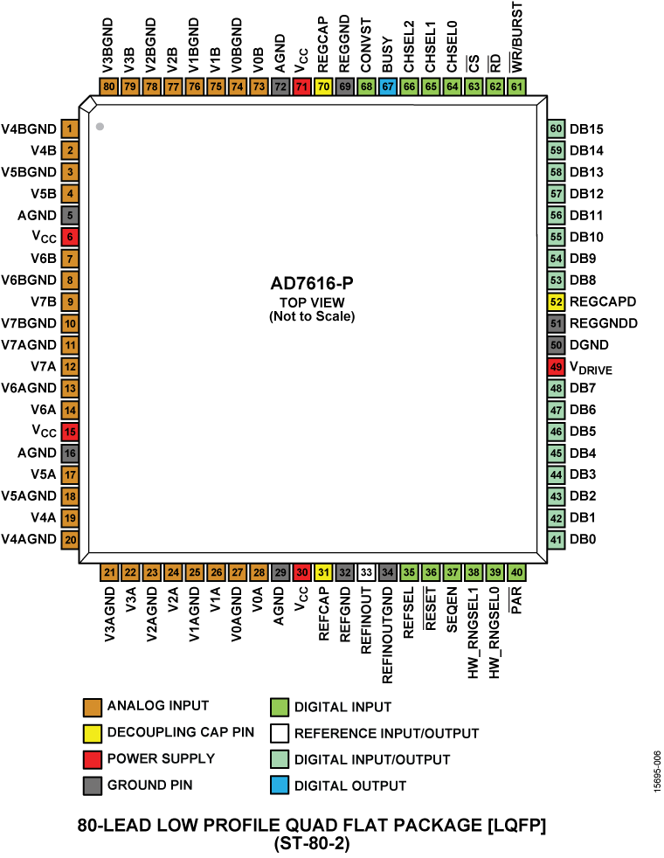The image size is (664, 858).
Task: Click the AD7616-P chip title text
Action: pyautogui.click(x=312, y=284)
